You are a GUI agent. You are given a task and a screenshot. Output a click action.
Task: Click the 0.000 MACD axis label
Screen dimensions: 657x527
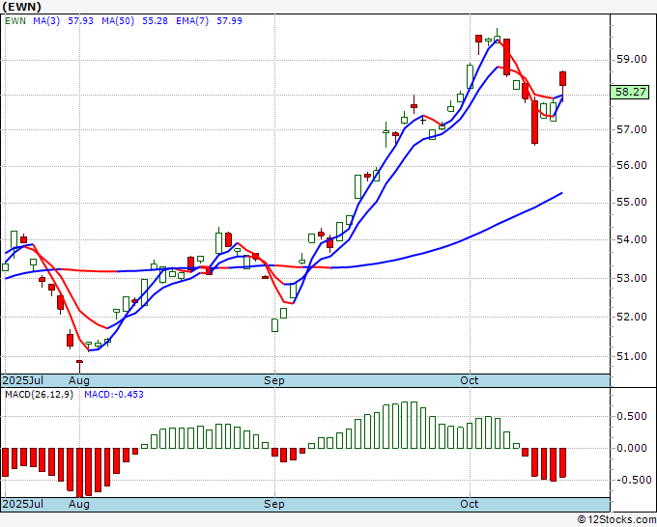[x=632, y=448]
